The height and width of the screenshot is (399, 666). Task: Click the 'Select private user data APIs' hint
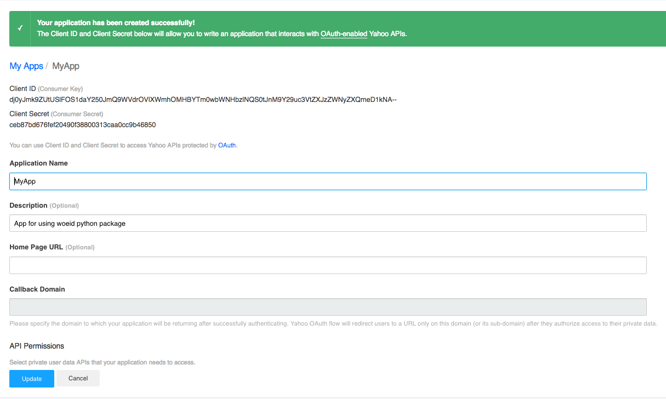(103, 362)
